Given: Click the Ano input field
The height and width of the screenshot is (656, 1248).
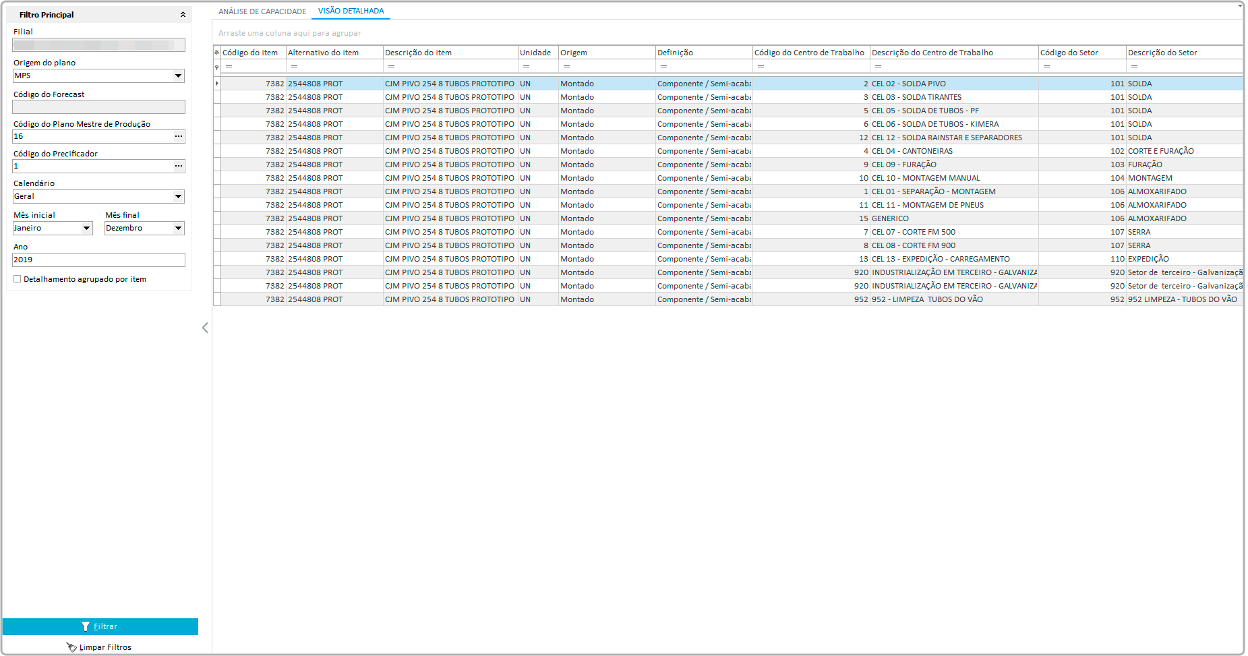Looking at the screenshot, I should (x=98, y=260).
